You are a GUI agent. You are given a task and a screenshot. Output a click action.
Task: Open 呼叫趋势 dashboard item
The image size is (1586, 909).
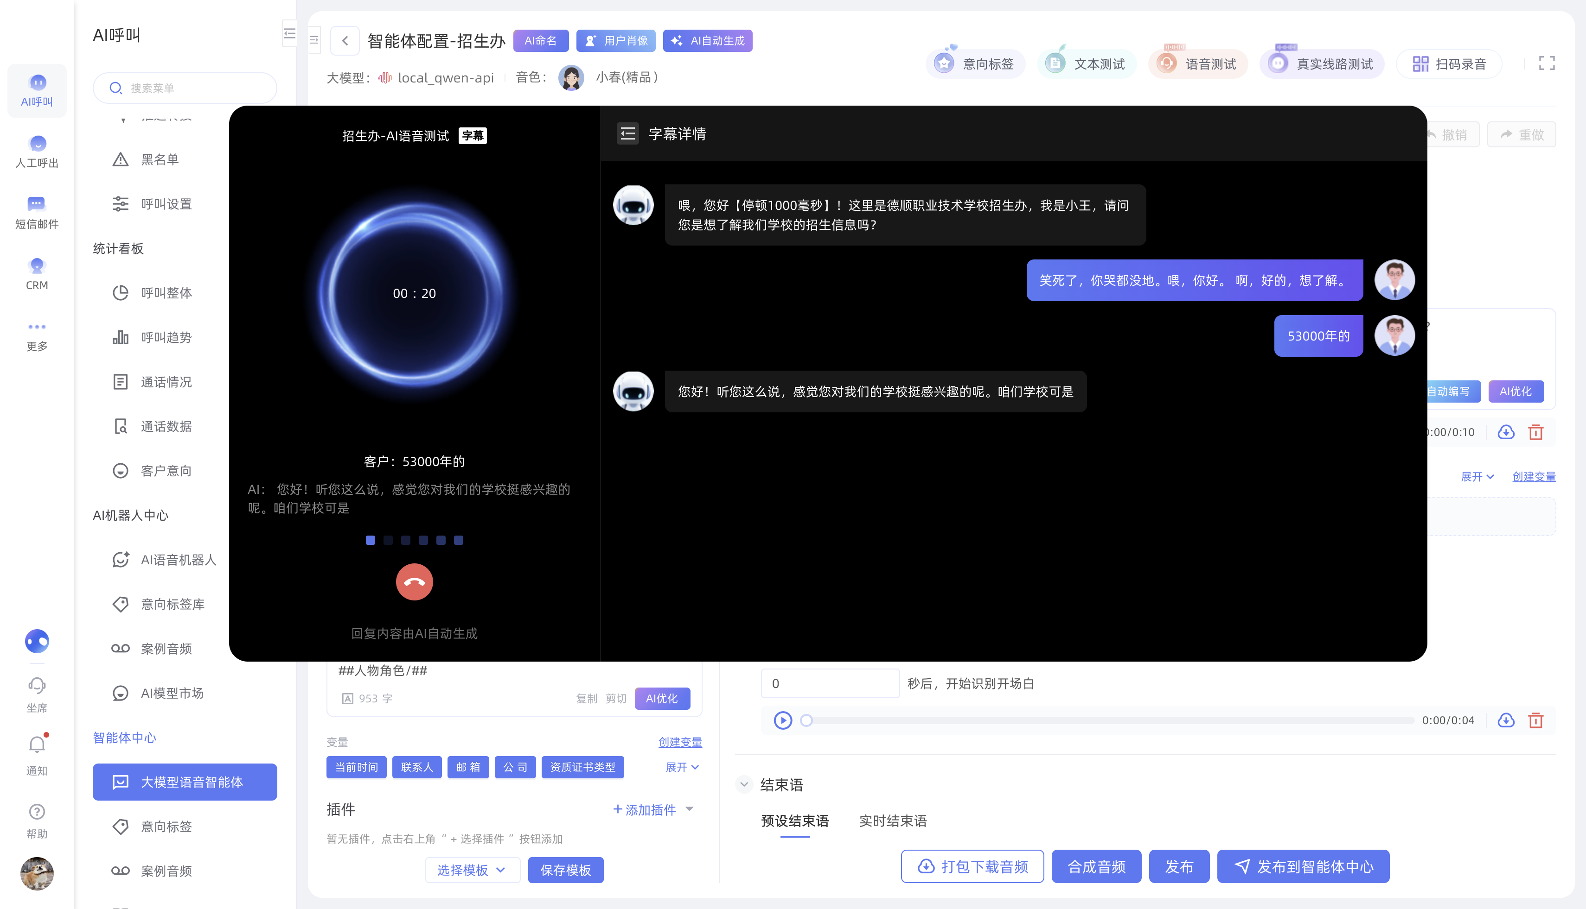(x=166, y=337)
